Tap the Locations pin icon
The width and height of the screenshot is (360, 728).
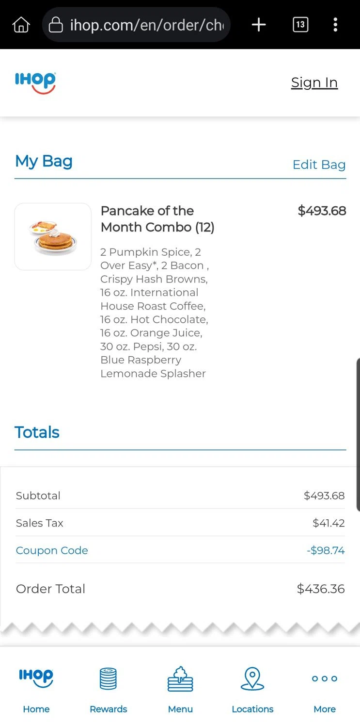click(252, 678)
